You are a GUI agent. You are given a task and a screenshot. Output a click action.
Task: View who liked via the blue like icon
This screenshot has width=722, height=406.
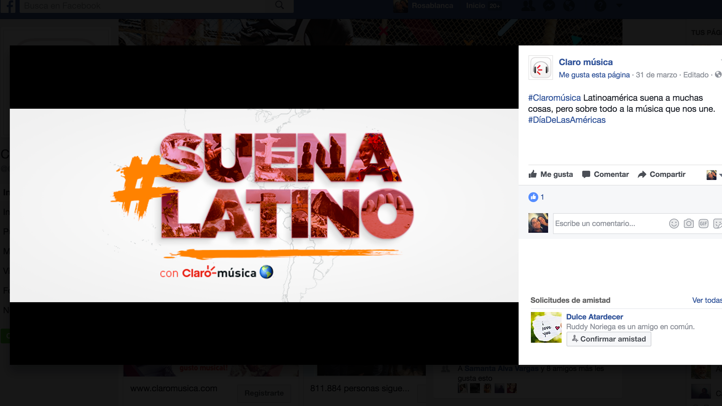[533, 197]
